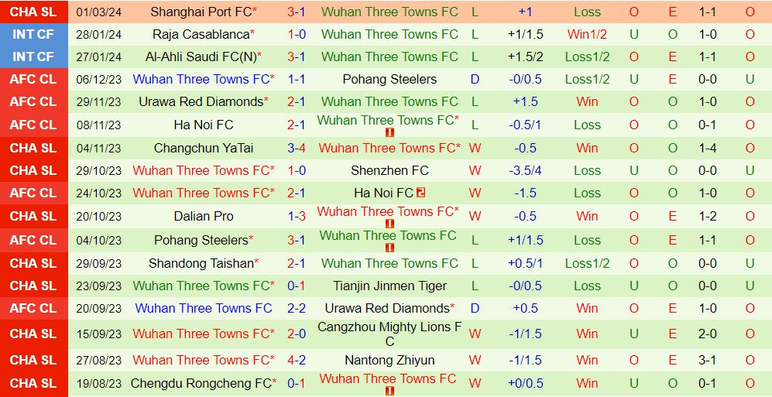Select Al-Ahli Saudi FC(N) team name
This screenshot has width=772, height=397.
pos(201,56)
